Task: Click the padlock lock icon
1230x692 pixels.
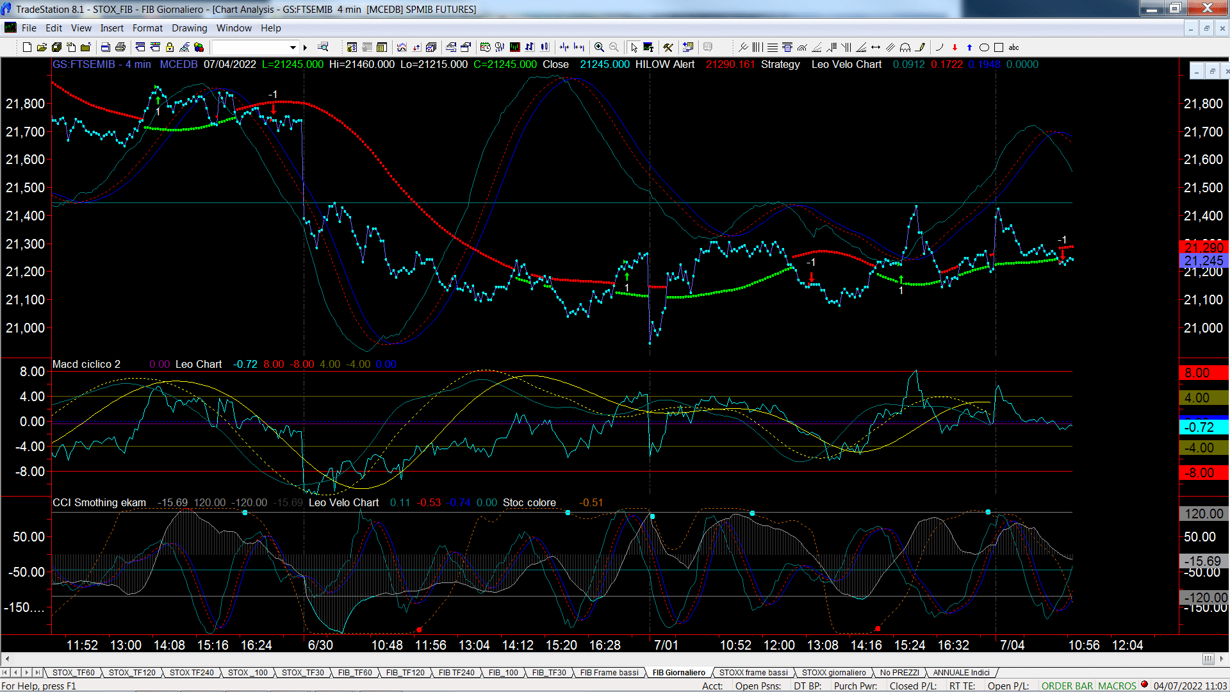Action: click(170, 47)
